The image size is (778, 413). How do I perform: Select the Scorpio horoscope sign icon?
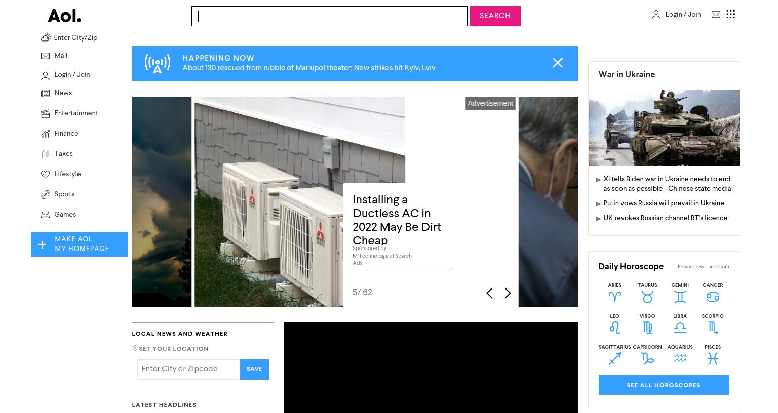(x=713, y=328)
